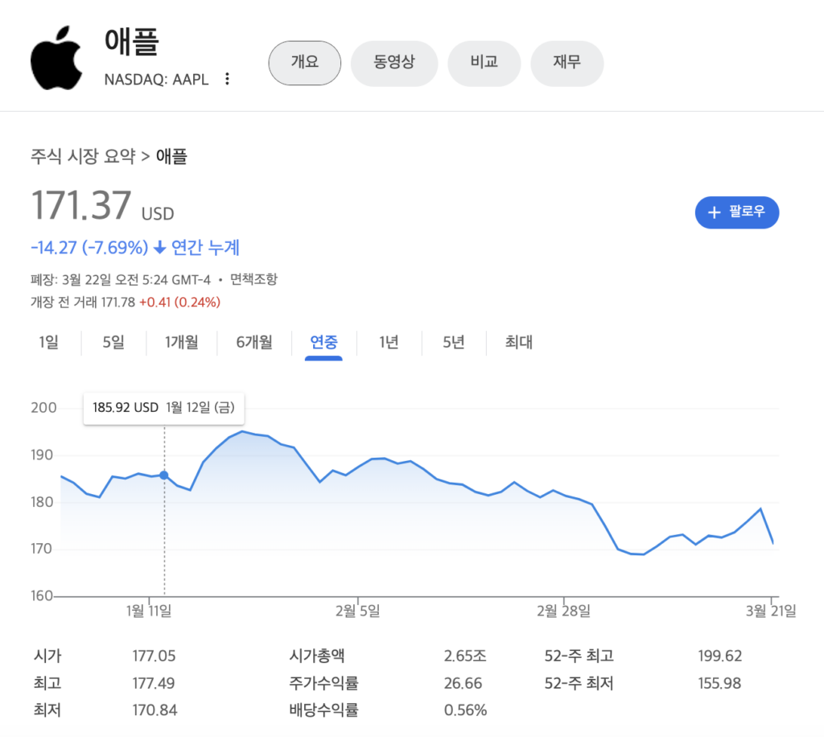Select the 개요 tab
The width and height of the screenshot is (824, 737).
(x=304, y=62)
